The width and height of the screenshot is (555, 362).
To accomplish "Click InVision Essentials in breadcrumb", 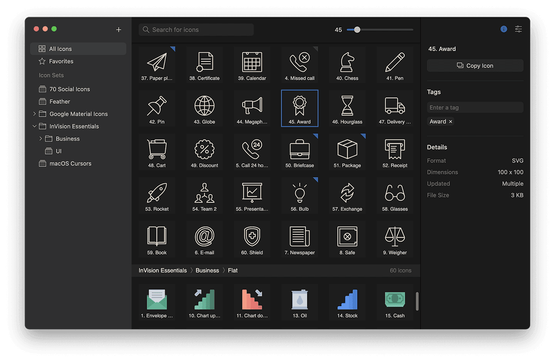I will 163,271.
